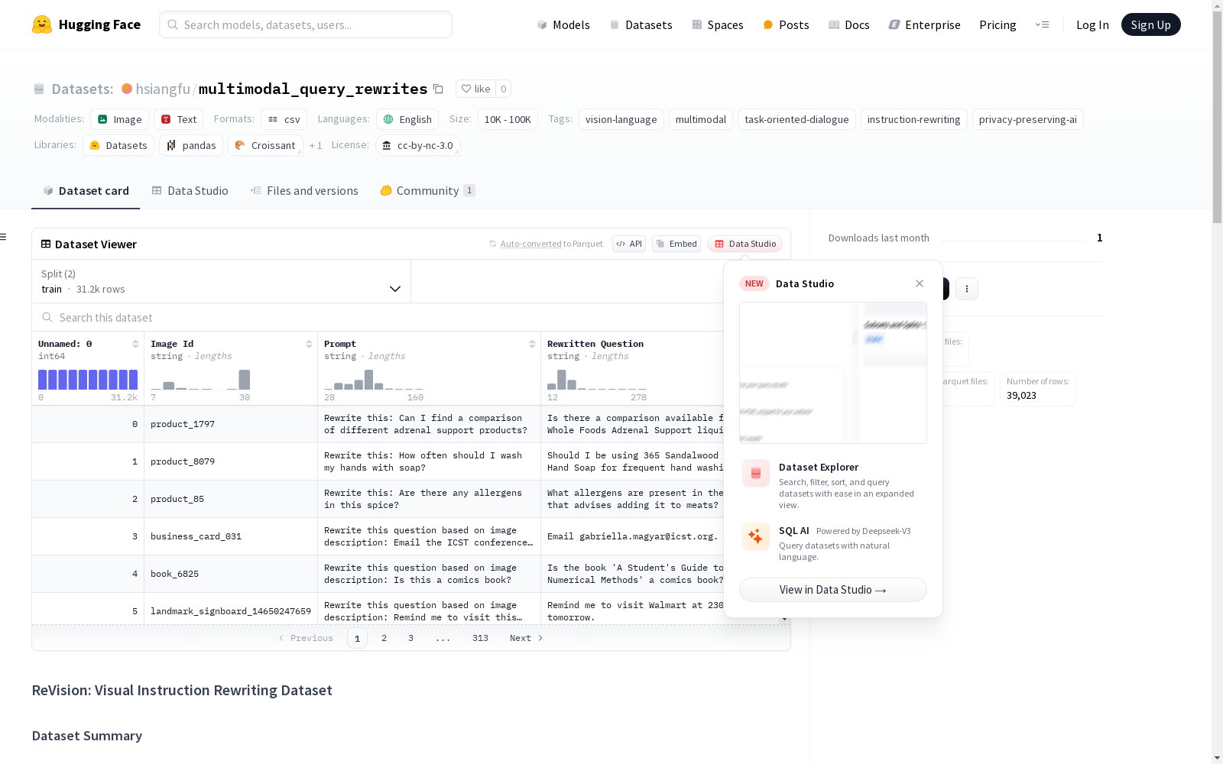The image size is (1223, 764).
Task: Click the Hugging Face logo icon
Action: click(42, 24)
